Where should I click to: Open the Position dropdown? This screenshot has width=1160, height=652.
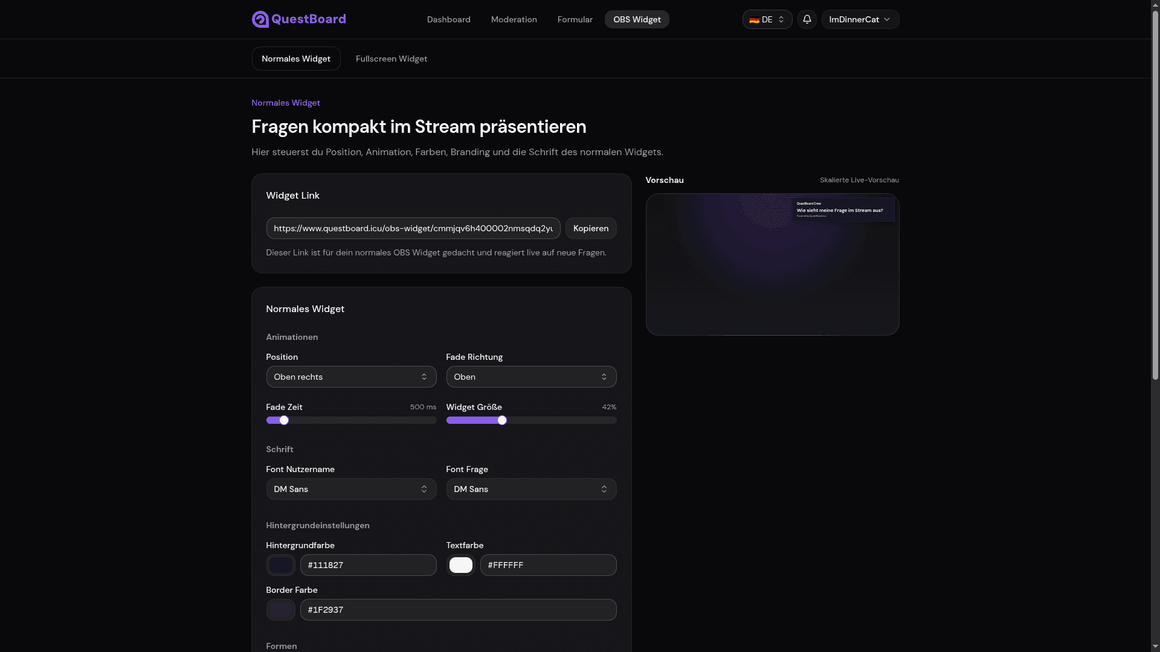(351, 377)
